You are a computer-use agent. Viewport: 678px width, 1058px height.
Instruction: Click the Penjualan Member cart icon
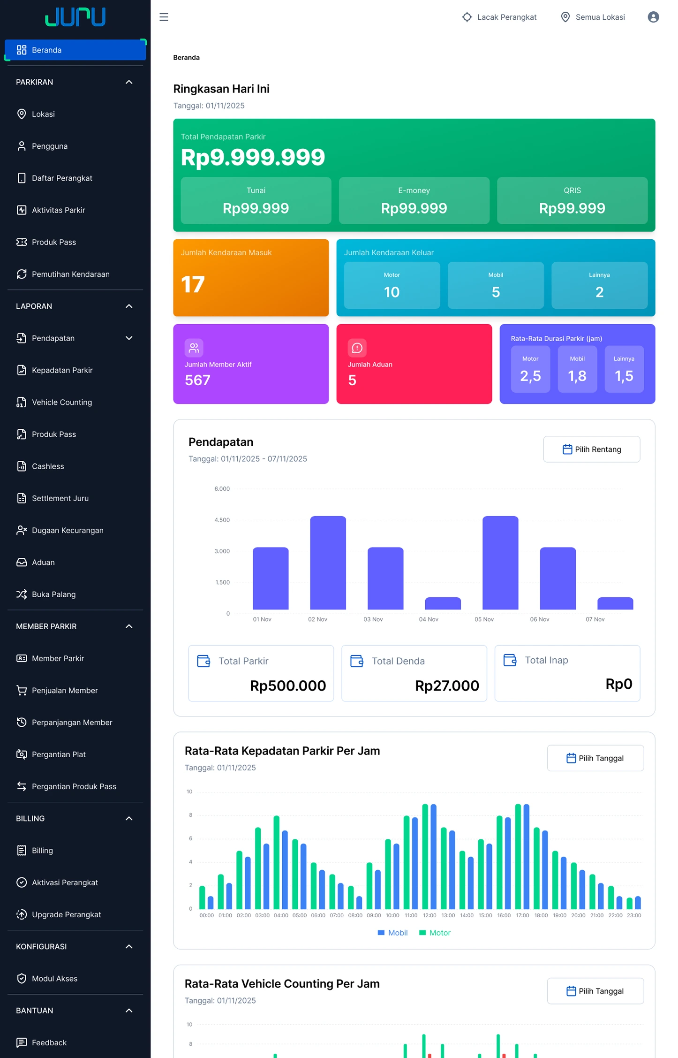22,690
